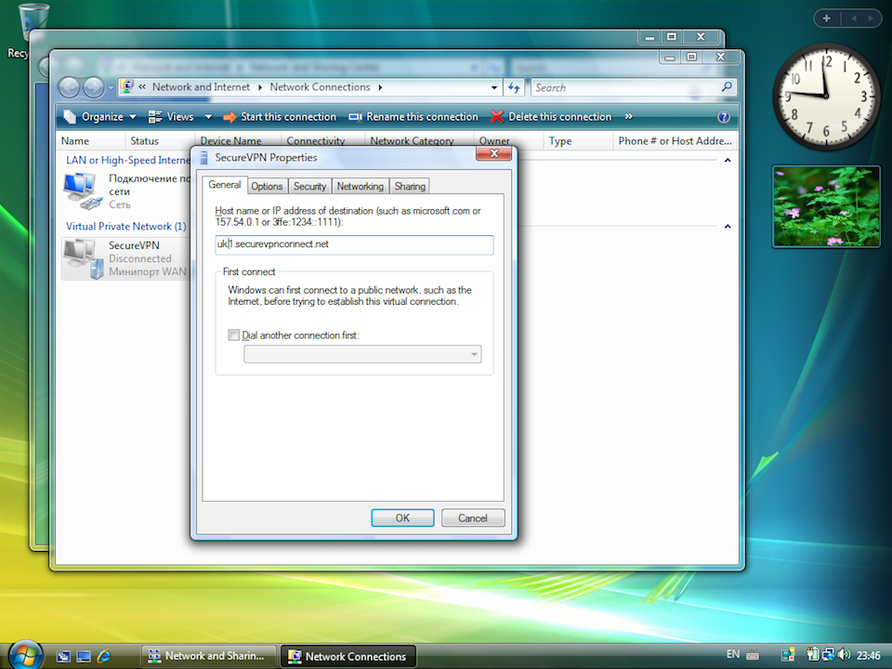Screen dimensions: 892x669
Task: Select the SecureVPN connection icon
Action: [83, 258]
